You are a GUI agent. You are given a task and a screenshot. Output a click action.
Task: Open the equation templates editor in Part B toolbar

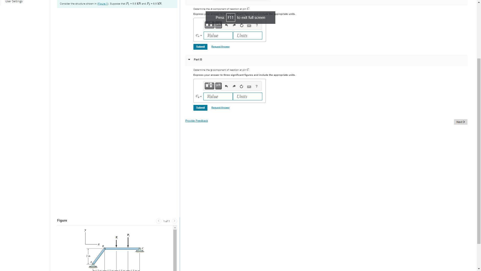point(209,86)
